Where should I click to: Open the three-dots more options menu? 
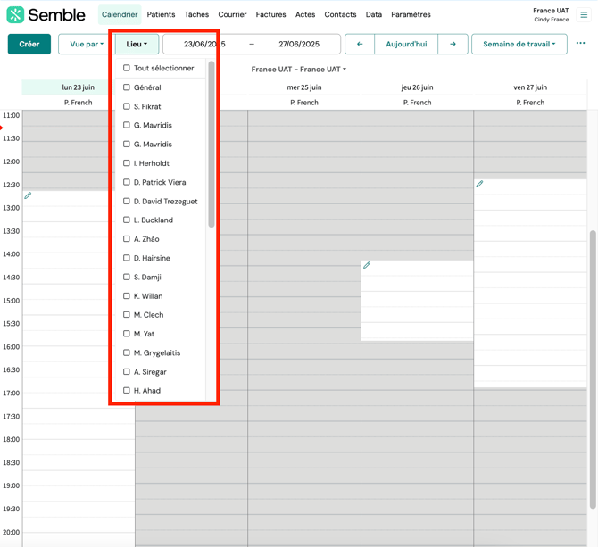(x=580, y=44)
